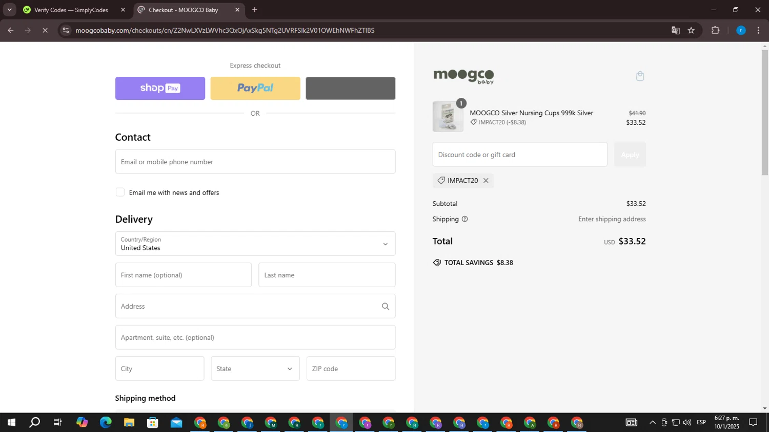Choose PayPal express checkout
Image resolution: width=769 pixels, height=432 pixels.
(x=255, y=88)
